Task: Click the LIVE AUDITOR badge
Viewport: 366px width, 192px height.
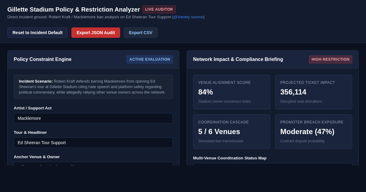Action: point(159,9)
